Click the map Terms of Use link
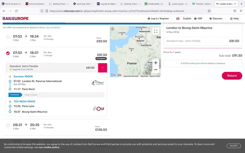245x153 pixels. [155, 76]
